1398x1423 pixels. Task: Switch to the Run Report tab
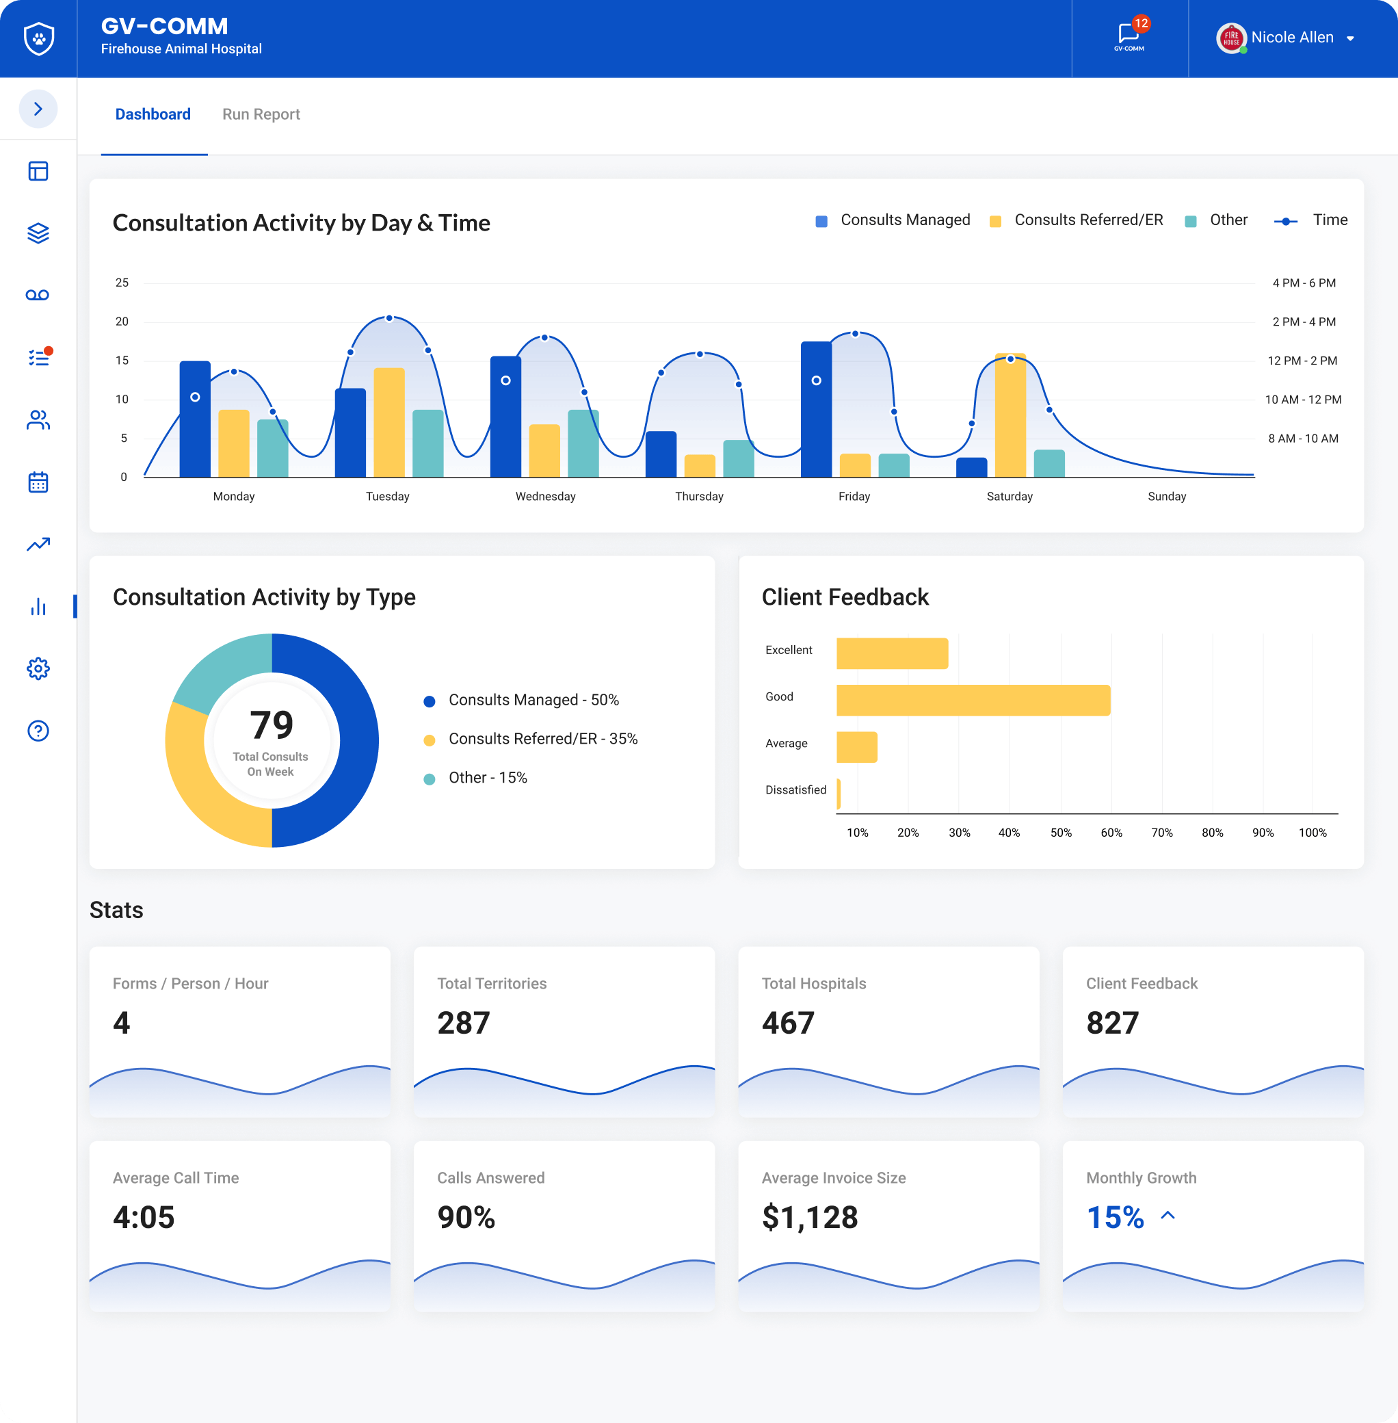(261, 114)
